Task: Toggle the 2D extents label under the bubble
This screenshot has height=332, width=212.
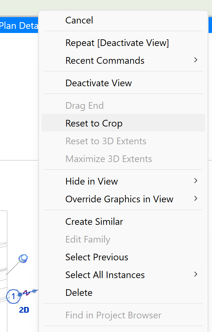Action: click(24, 309)
